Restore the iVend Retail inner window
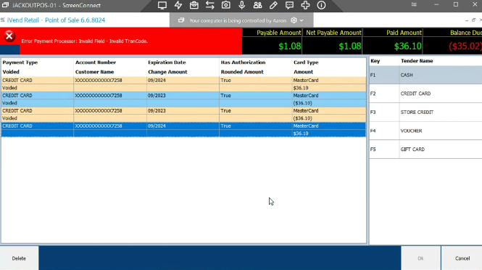 tap(474, 20)
